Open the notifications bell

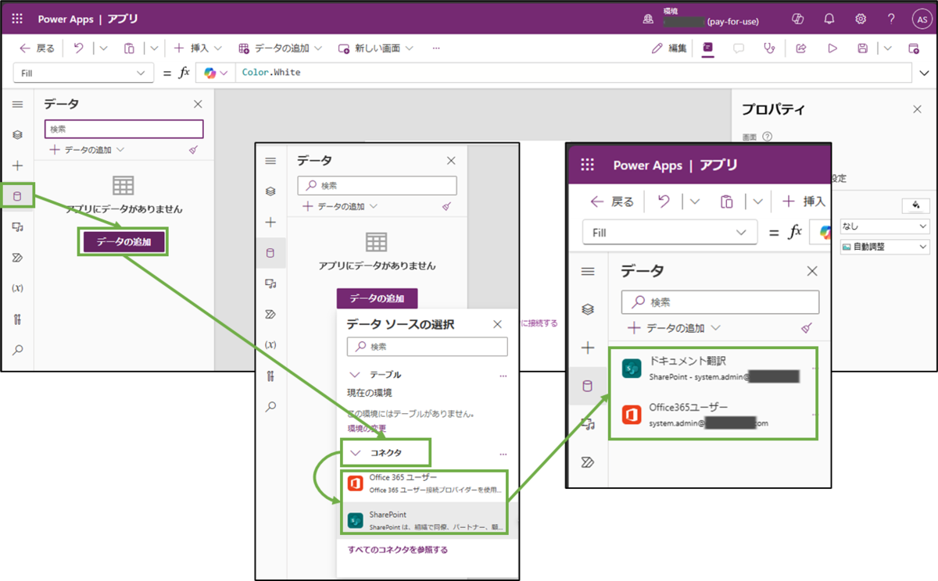click(x=830, y=19)
